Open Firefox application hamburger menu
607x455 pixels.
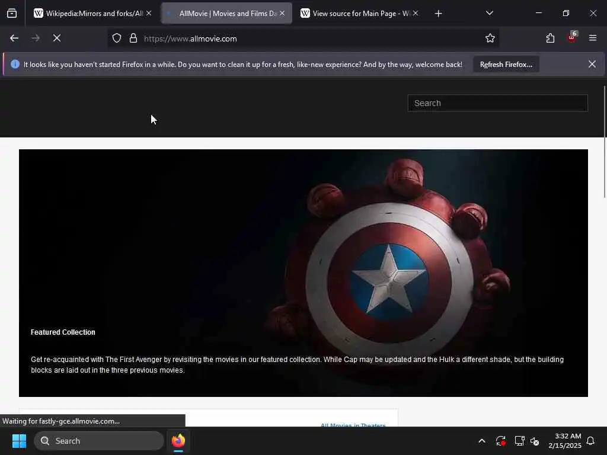click(x=593, y=38)
